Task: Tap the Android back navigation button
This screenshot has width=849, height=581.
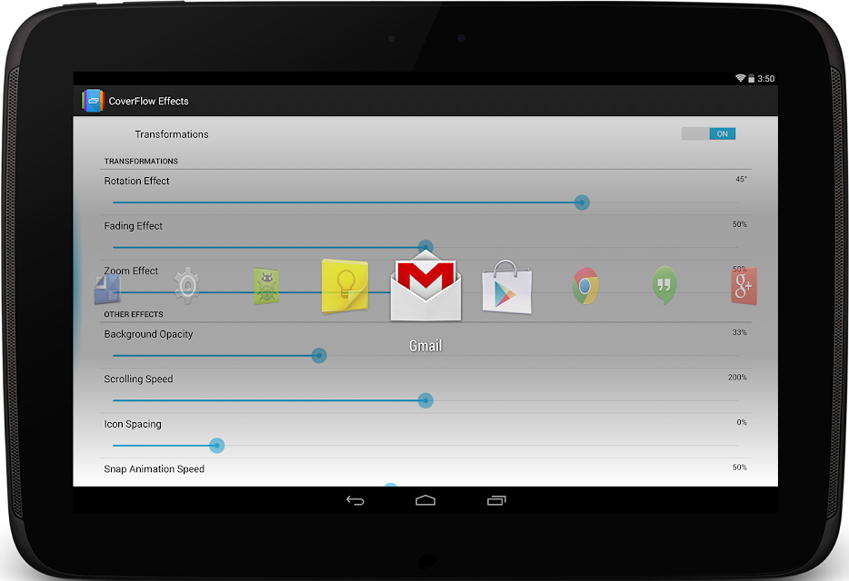Action: pyautogui.click(x=355, y=500)
